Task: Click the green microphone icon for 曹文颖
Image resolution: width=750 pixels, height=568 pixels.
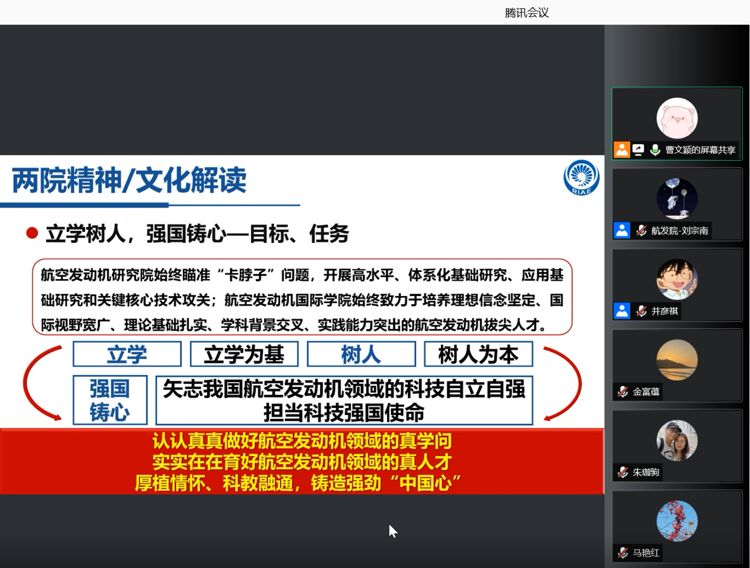Action: pos(655,150)
